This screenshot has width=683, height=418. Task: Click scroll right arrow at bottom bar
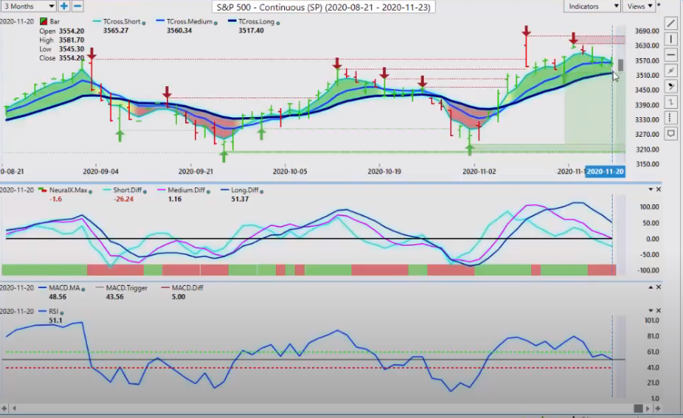point(647,408)
